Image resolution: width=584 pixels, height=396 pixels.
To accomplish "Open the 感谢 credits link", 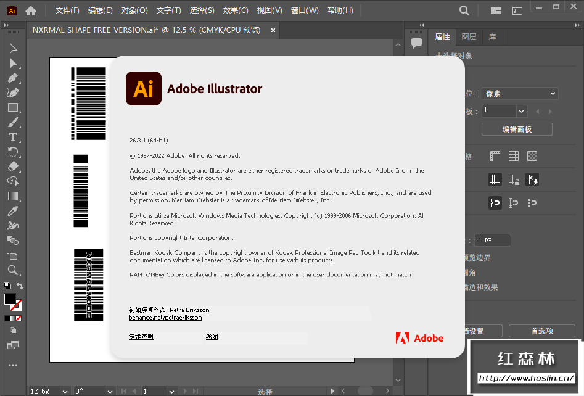I will pos(212,336).
